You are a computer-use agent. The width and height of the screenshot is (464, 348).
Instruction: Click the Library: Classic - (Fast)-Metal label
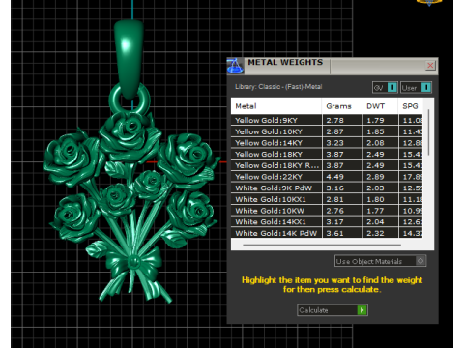278,87
